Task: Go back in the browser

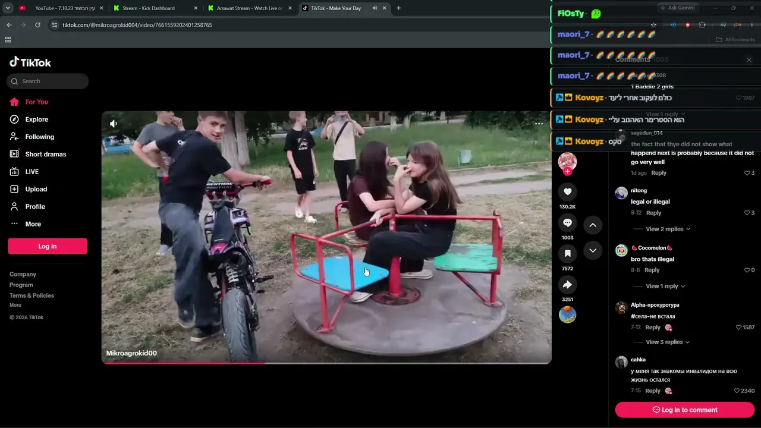Action: [x=9, y=25]
